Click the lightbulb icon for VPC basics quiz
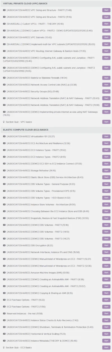Screen dimensions: 112x352 tap(4, 122)
